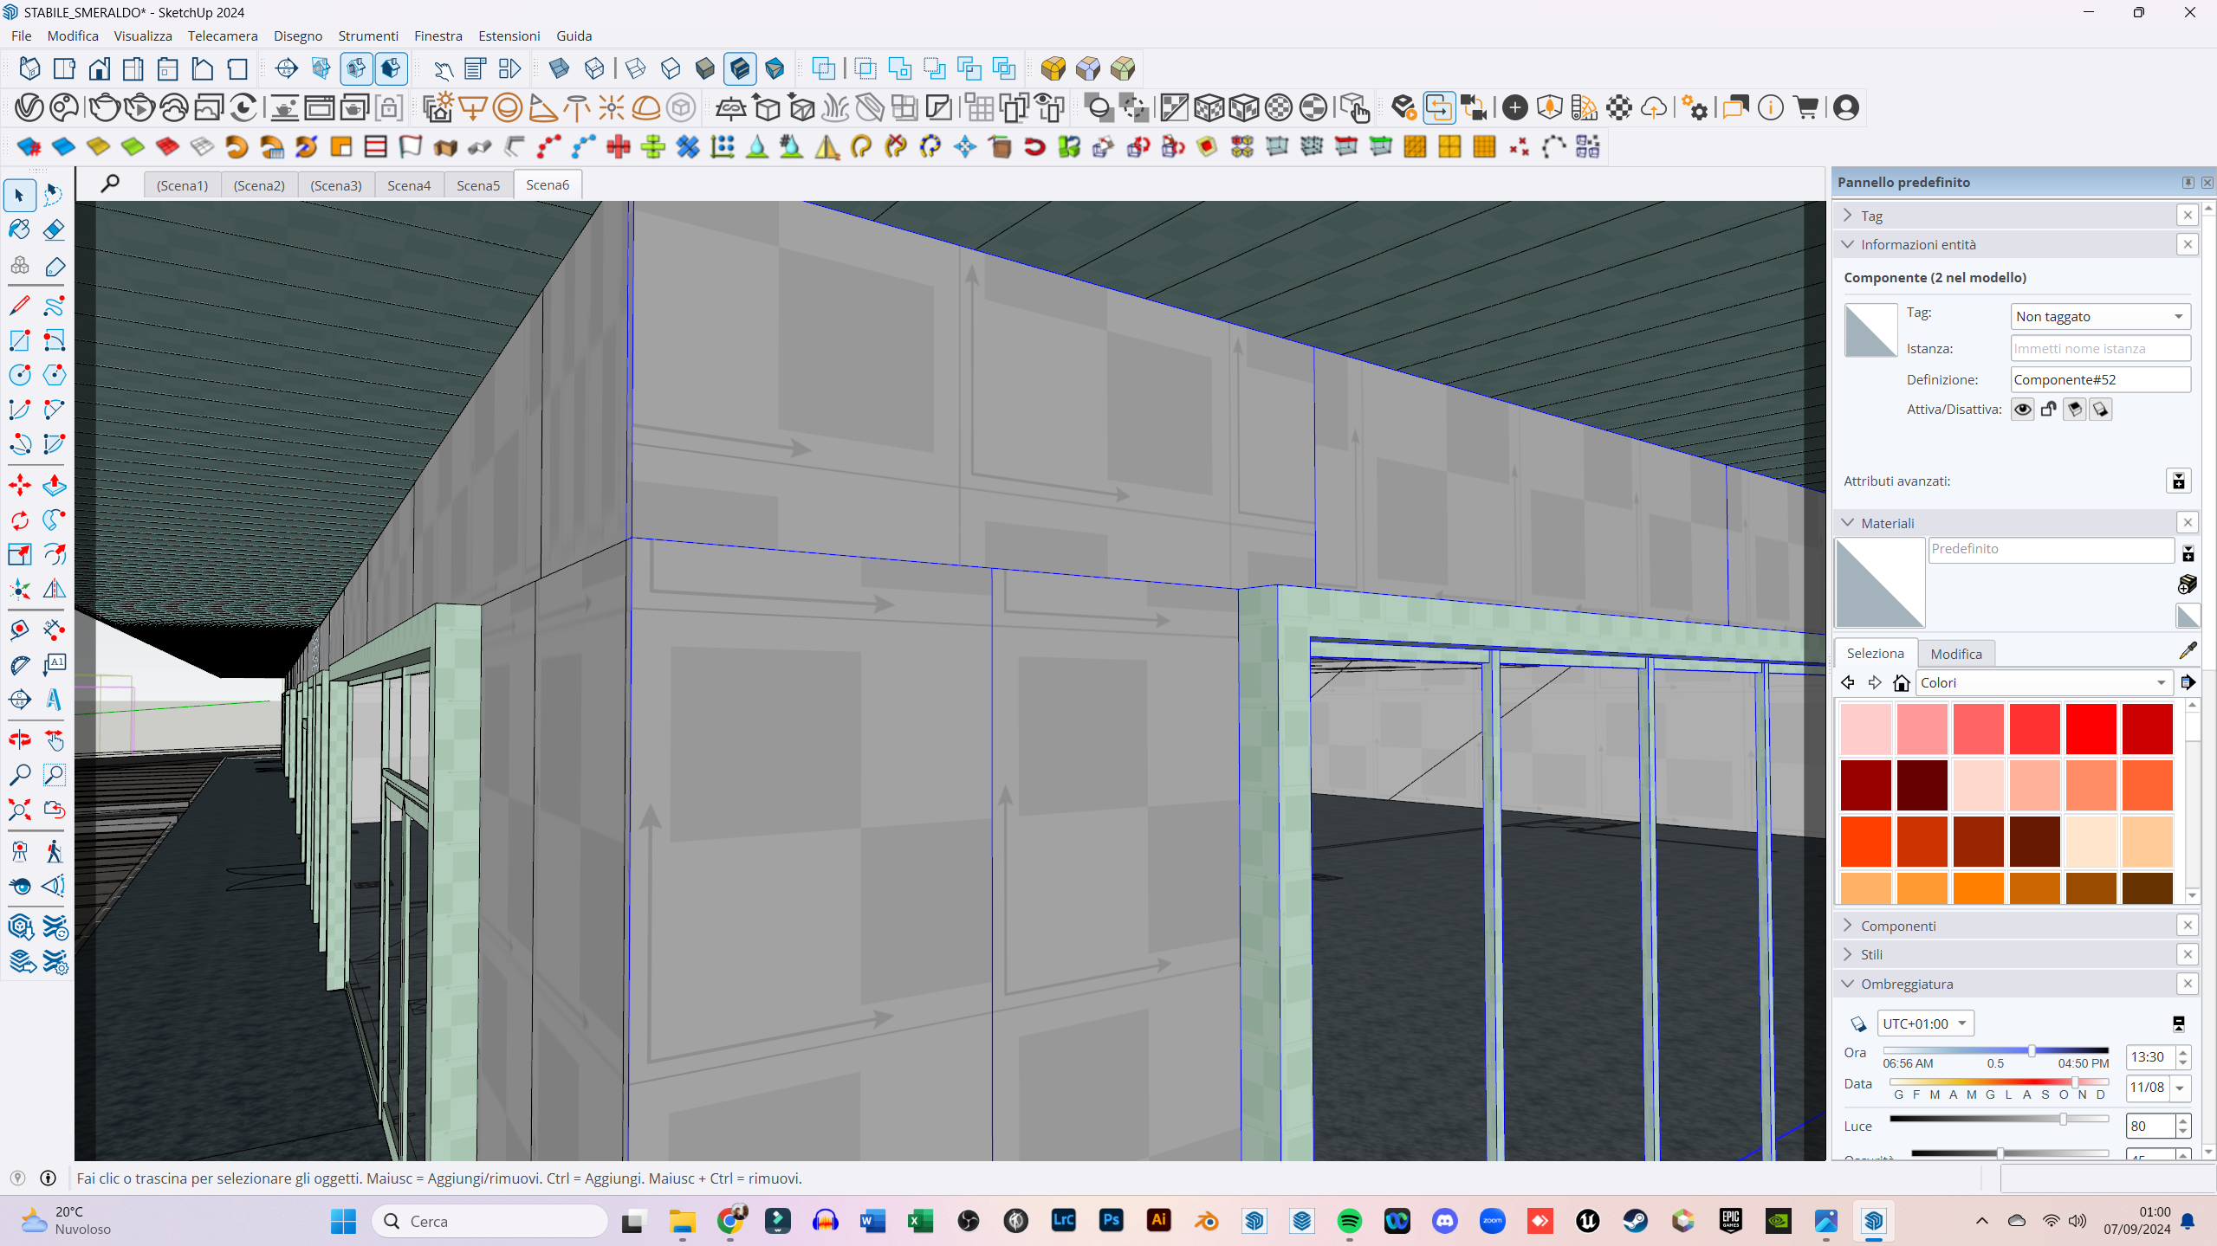Click the Zoom Extents tool
The height and width of the screenshot is (1246, 2217).
(x=19, y=810)
